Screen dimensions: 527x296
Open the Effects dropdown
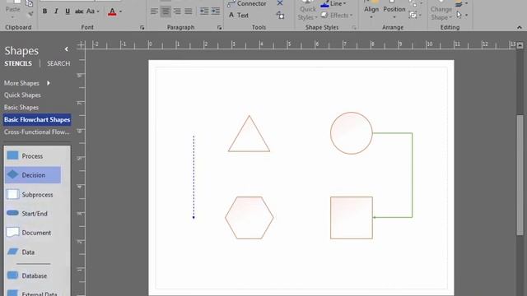(337, 16)
